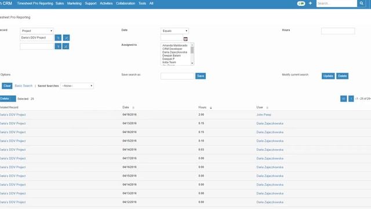Viewport: 371px width, 209px height.
Task: Click the Search box in the top bar
Action: point(337,3)
